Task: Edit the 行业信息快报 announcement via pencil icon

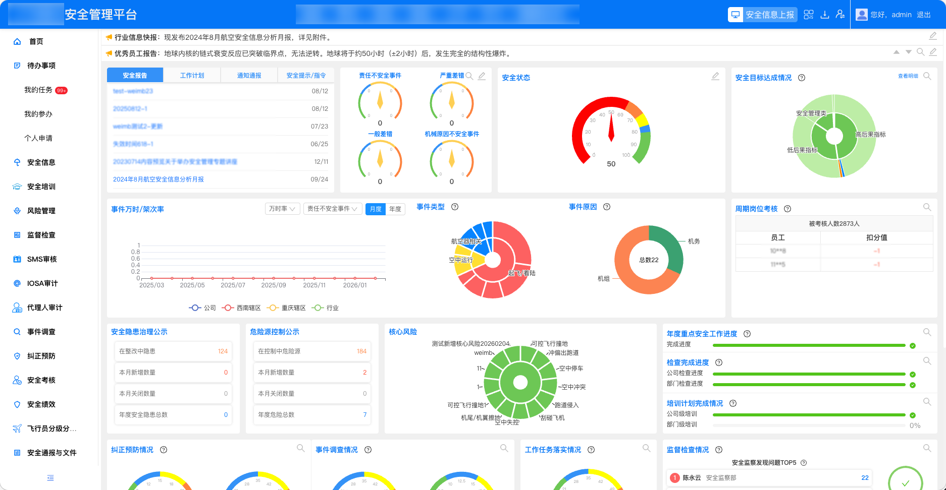Action: click(933, 36)
